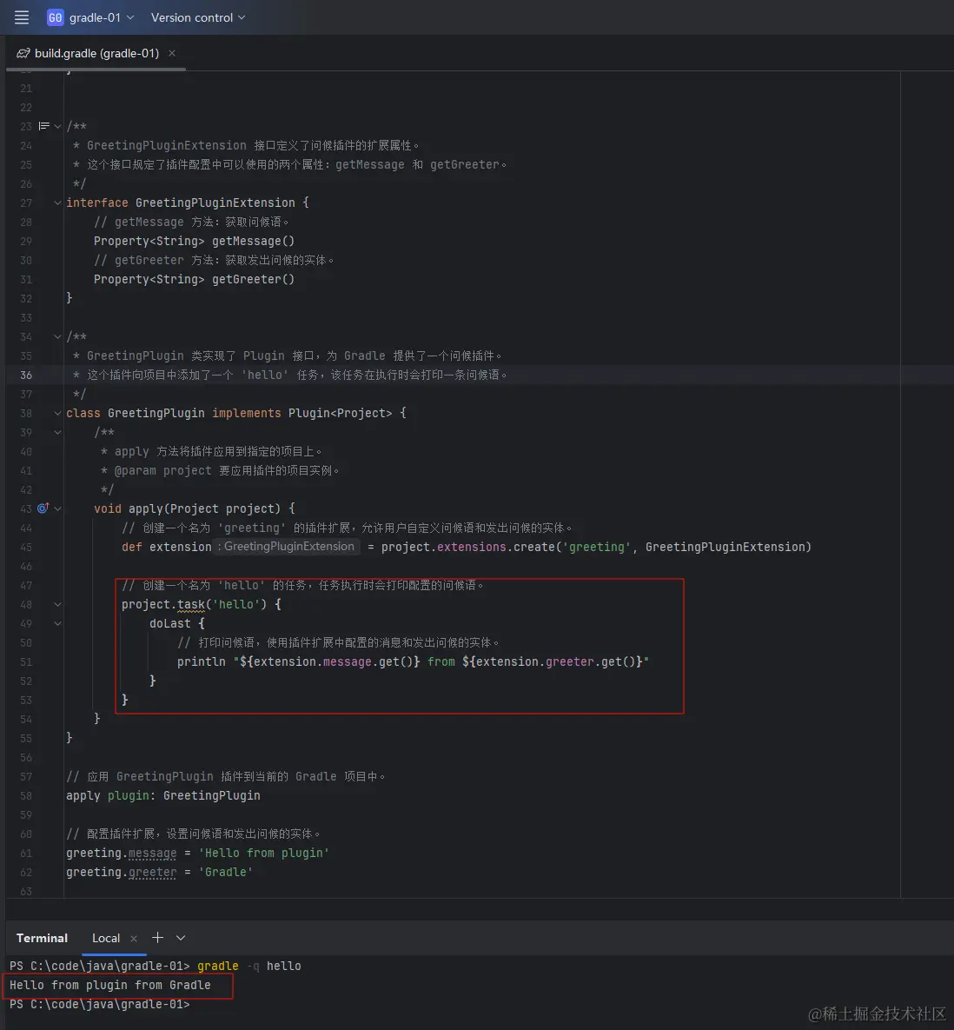Click 'class GreetingPlugin' on line 38

pos(136,413)
